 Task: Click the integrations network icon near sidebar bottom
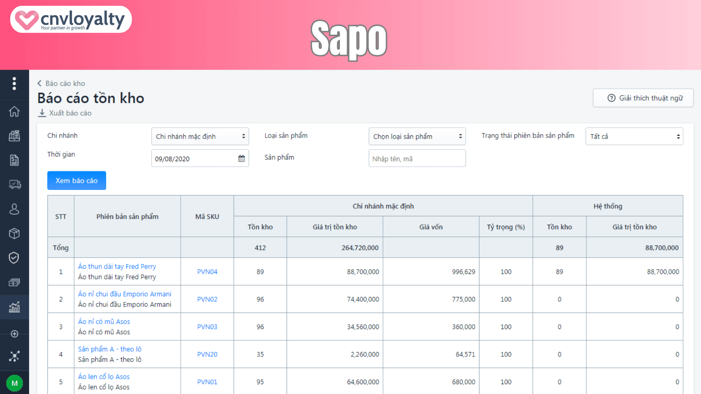coord(15,356)
